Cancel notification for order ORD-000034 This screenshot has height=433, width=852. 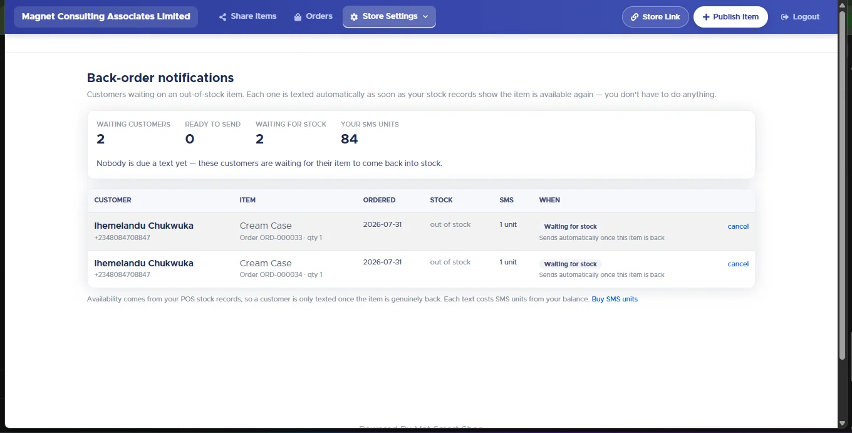tap(738, 264)
